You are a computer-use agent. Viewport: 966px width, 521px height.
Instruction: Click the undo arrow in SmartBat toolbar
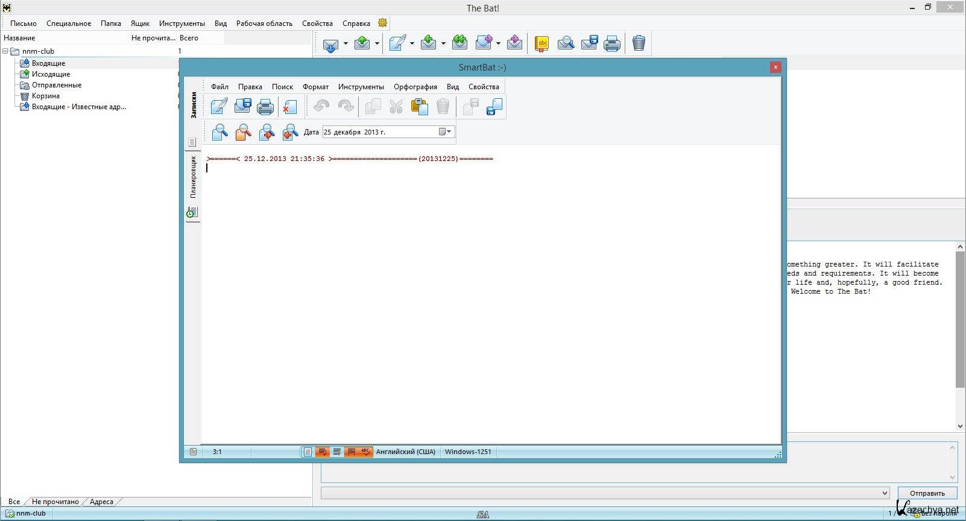point(321,107)
